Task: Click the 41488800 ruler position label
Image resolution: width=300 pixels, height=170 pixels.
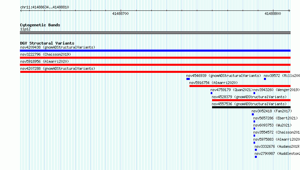Action: tap(273, 13)
